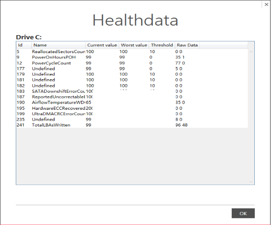Close the Healthdata dialog
Viewport: 271px width, 225px height.
click(266, 4)
